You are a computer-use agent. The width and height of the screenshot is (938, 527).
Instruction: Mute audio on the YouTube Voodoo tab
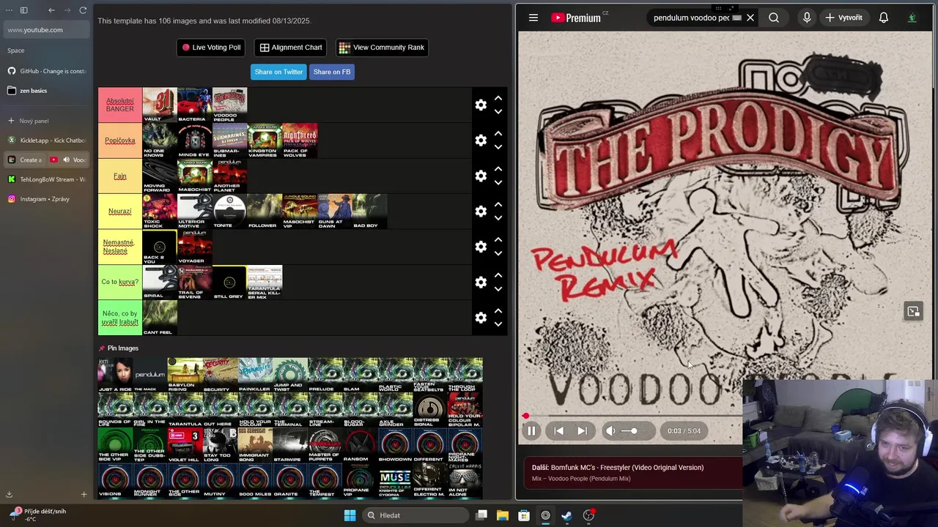(66, 160)
